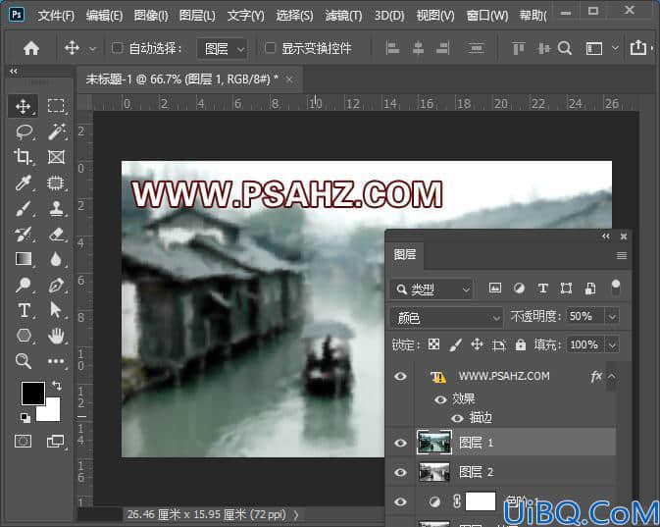Select the Lasso tool
The image size is (660, 527).
click(x=24, y=132)
